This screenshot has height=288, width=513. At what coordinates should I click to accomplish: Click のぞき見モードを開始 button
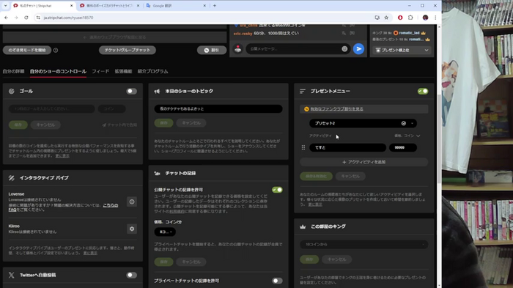pyautogui.click(x=27, y=50)
